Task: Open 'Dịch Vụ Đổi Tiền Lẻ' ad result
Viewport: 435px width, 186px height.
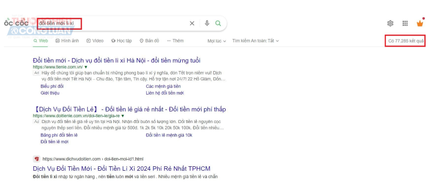Action: tap(129, 109)
